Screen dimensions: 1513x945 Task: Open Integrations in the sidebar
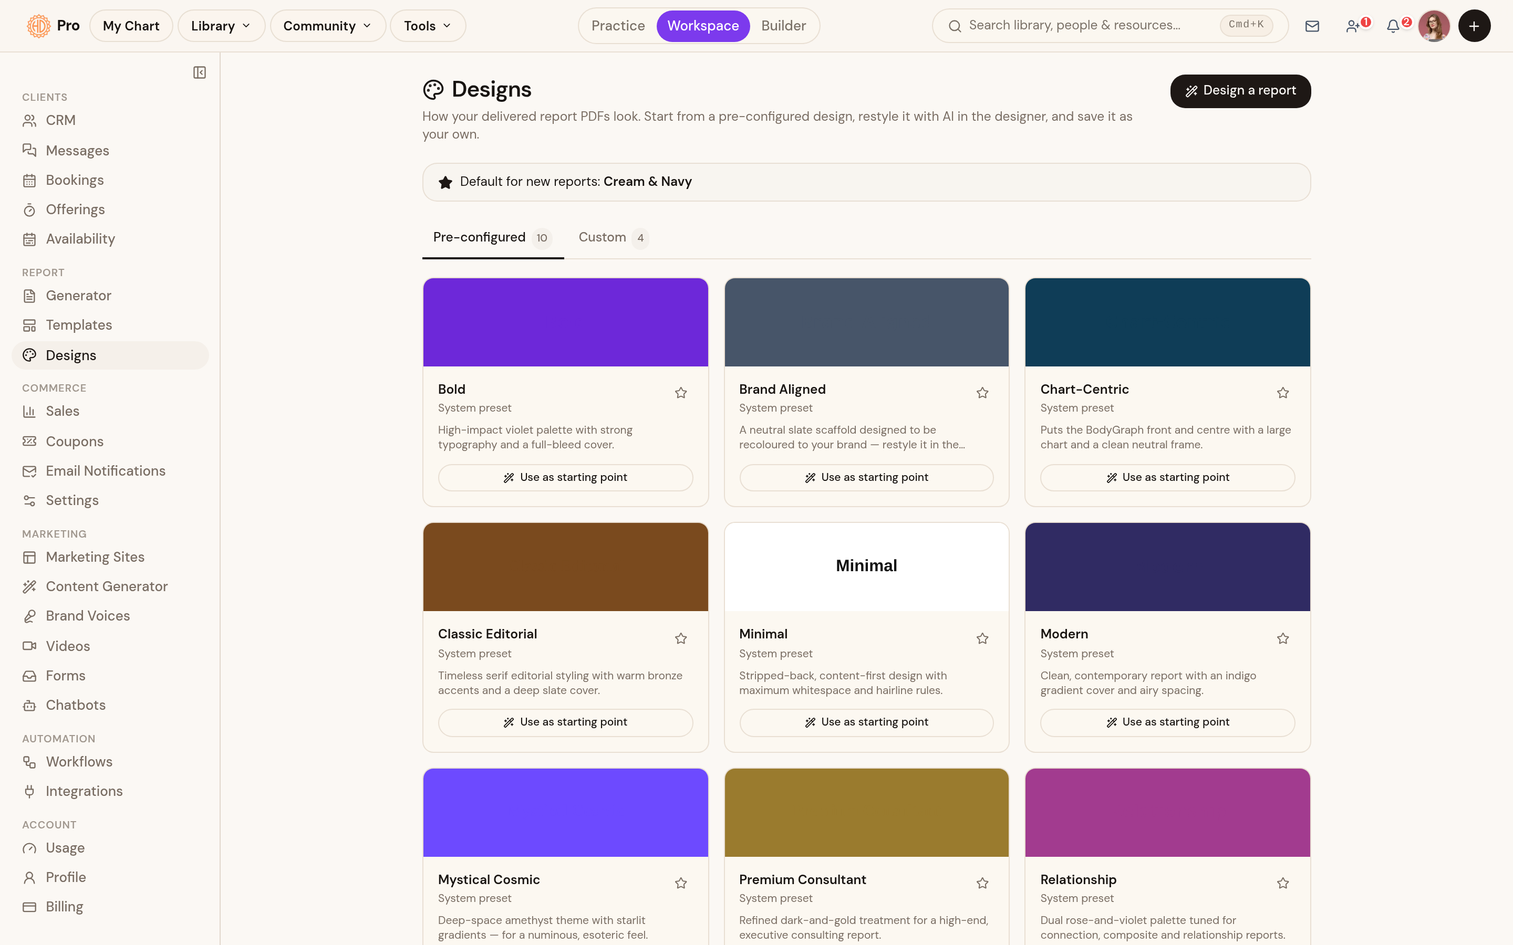pyautogui.click(x=110, y=791)
